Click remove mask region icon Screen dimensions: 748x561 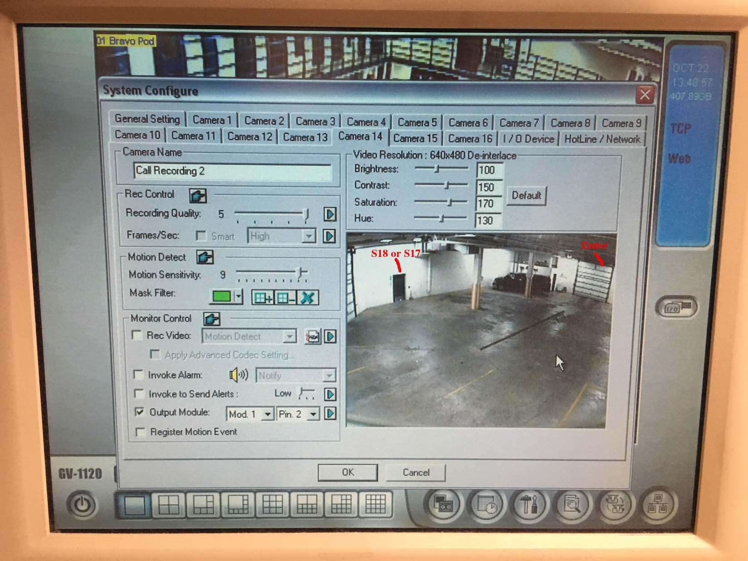pyautogui.click(x=285, y=298)
